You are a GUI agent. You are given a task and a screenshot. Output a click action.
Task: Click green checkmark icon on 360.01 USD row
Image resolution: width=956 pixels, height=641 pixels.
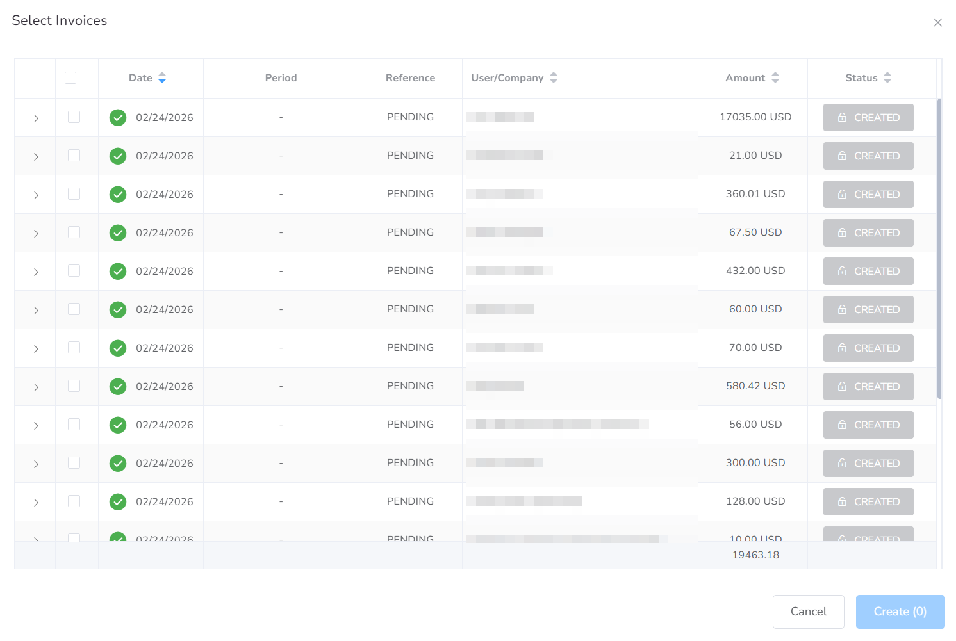pyautogui.click(x=118, y=195)
